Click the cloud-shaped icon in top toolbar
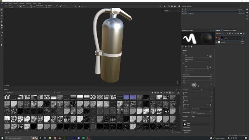This screenshot has width=249, height=140. coord(79,6)
